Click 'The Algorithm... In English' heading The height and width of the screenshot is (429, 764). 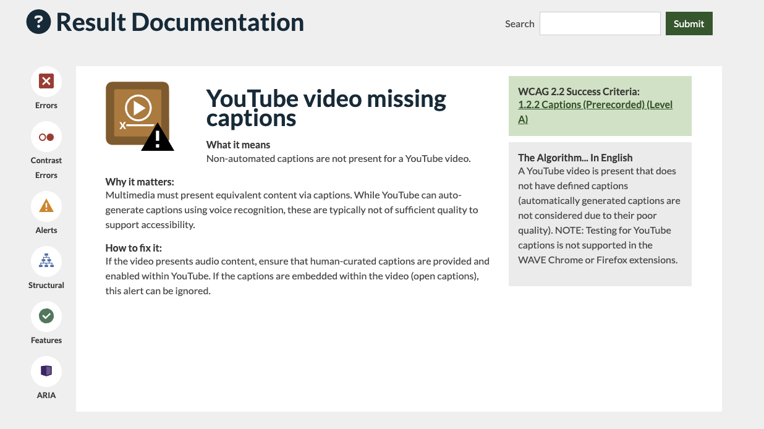575,158
